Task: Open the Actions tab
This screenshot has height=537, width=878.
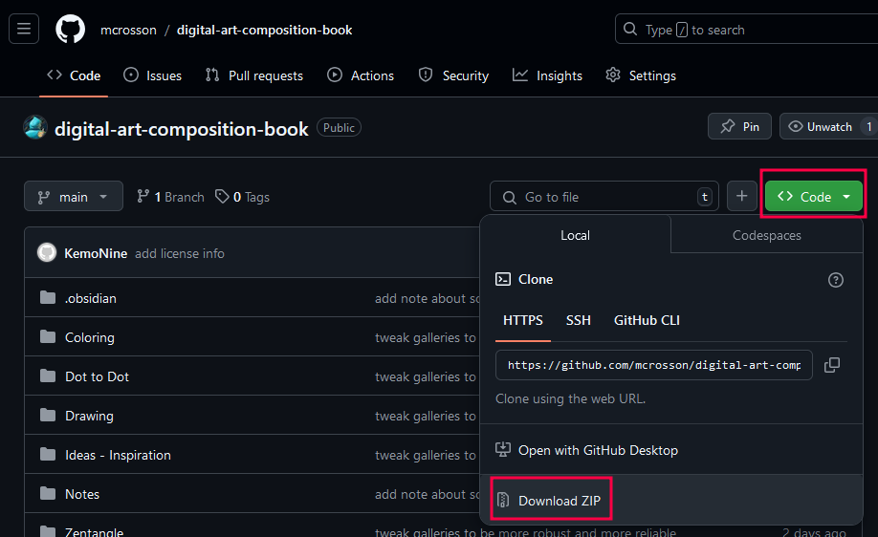Action: click(361, 75)
